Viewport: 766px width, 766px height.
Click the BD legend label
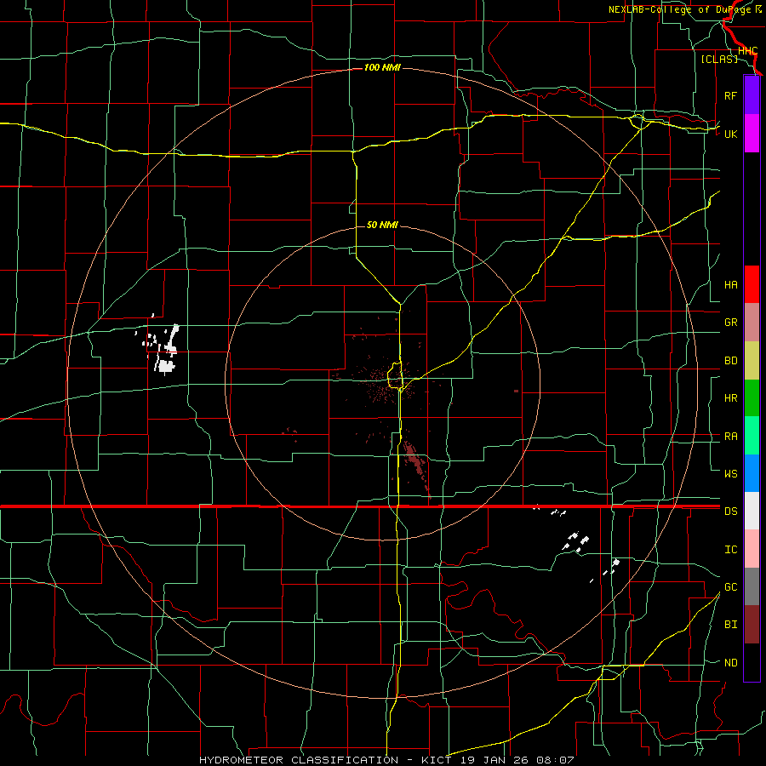730,361
